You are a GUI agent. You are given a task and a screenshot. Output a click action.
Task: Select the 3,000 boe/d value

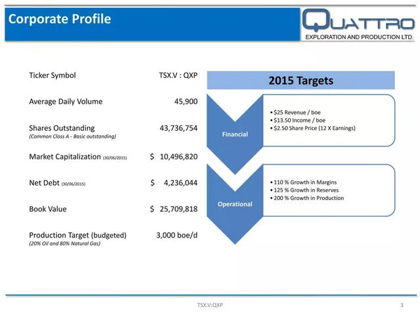click(177, 235)
